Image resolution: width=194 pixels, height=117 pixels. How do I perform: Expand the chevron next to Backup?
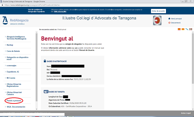pos(5,45)
